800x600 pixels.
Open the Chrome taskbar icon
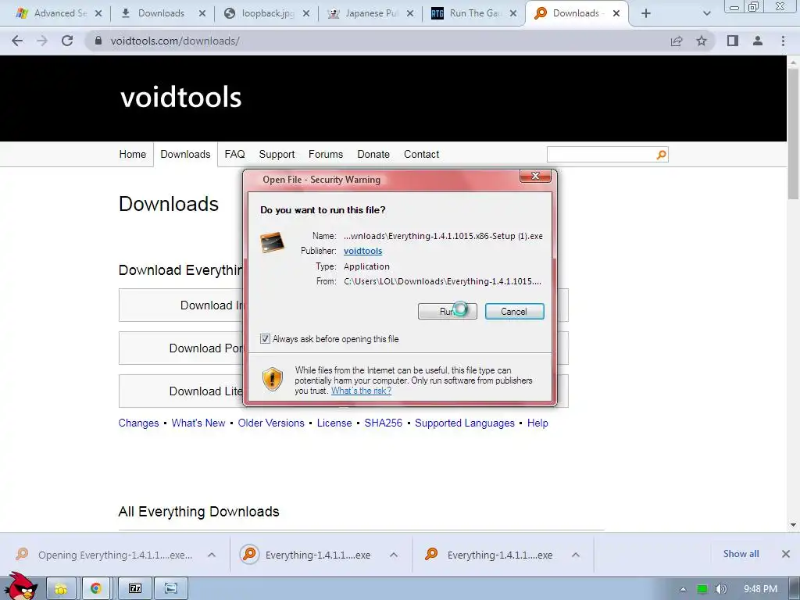point(96,589)
